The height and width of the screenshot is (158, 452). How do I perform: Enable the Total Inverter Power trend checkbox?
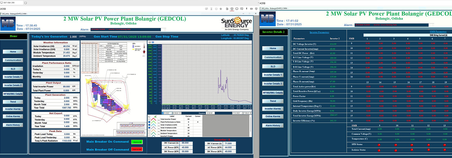point(149,119)
